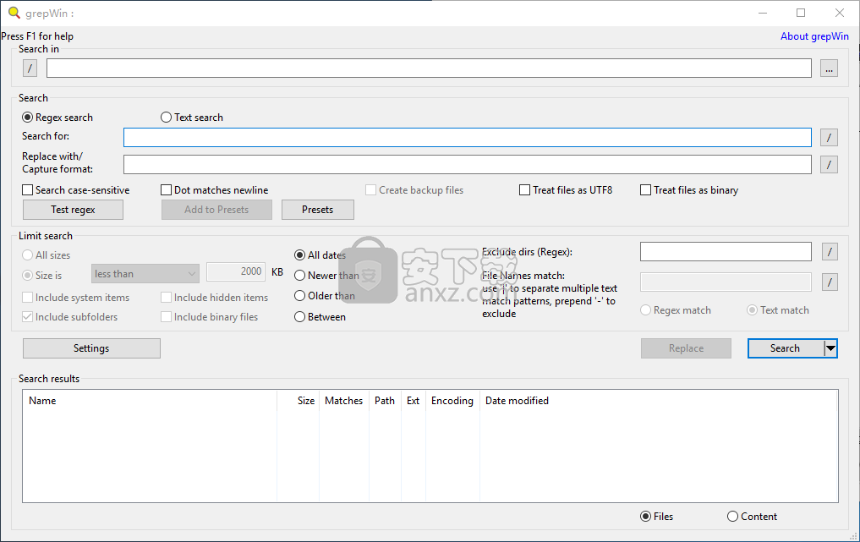
Task: Select Between date option
Action: [320, 317]
